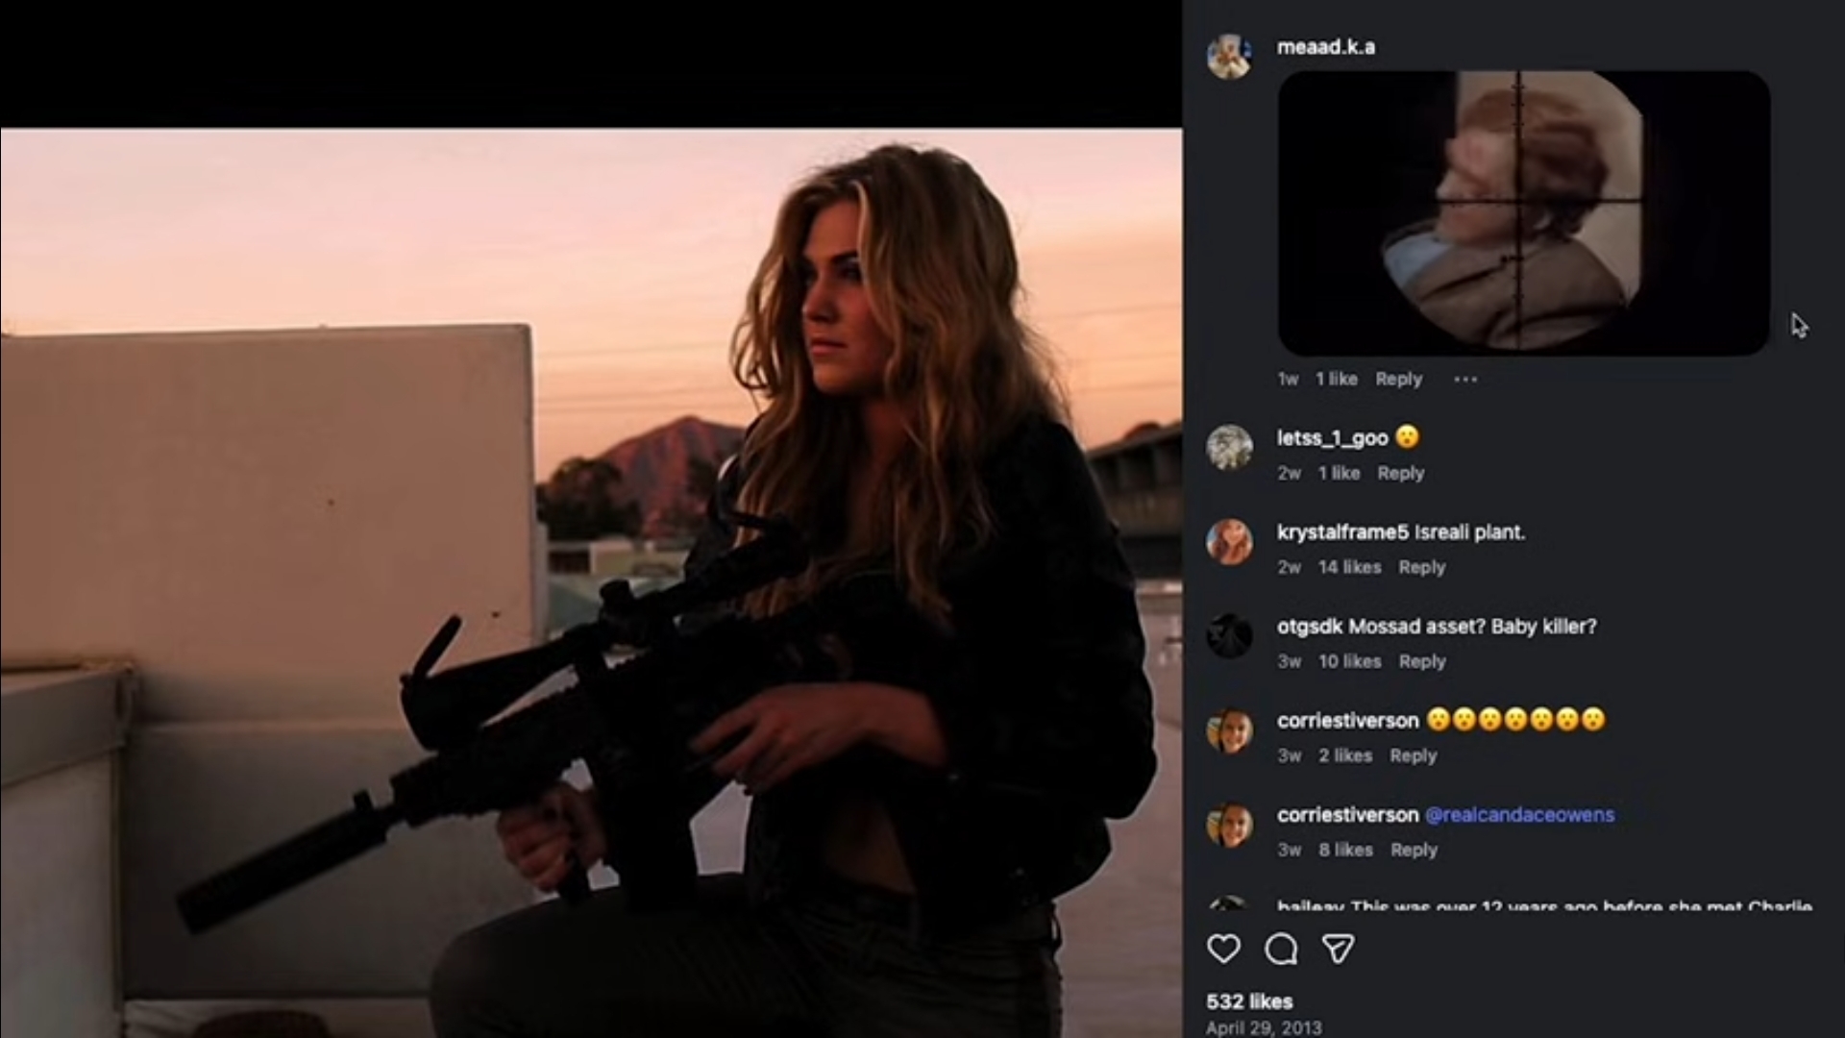
Task: View 10 likes on otgsdk comment
Action: [1349, 661]
